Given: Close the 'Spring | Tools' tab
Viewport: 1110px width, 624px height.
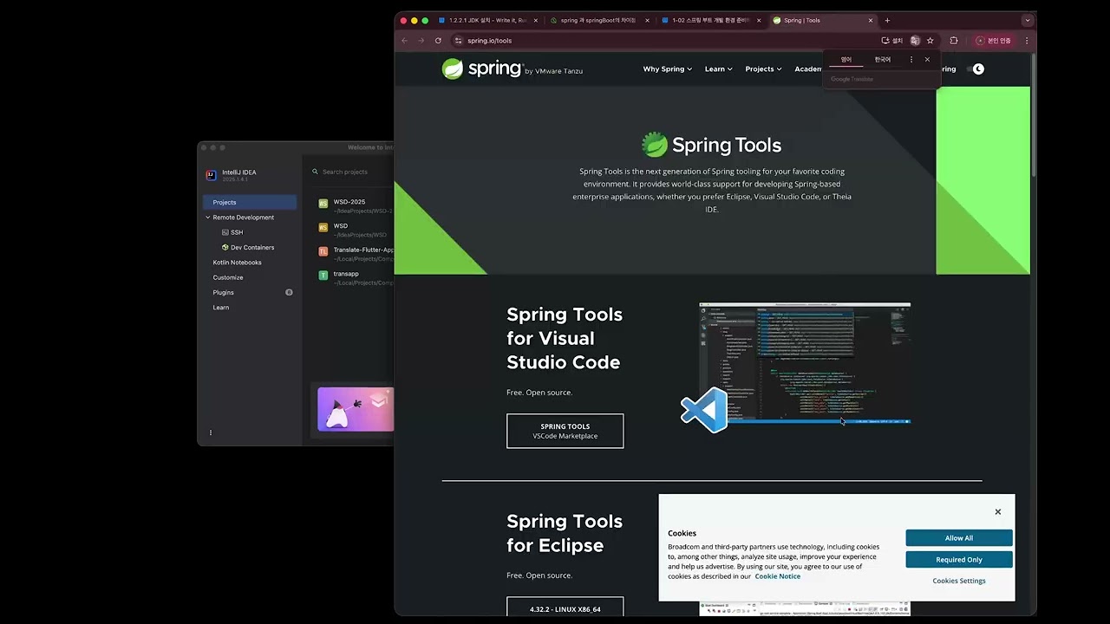Looking at the screenshot, I should click(871, 20).
